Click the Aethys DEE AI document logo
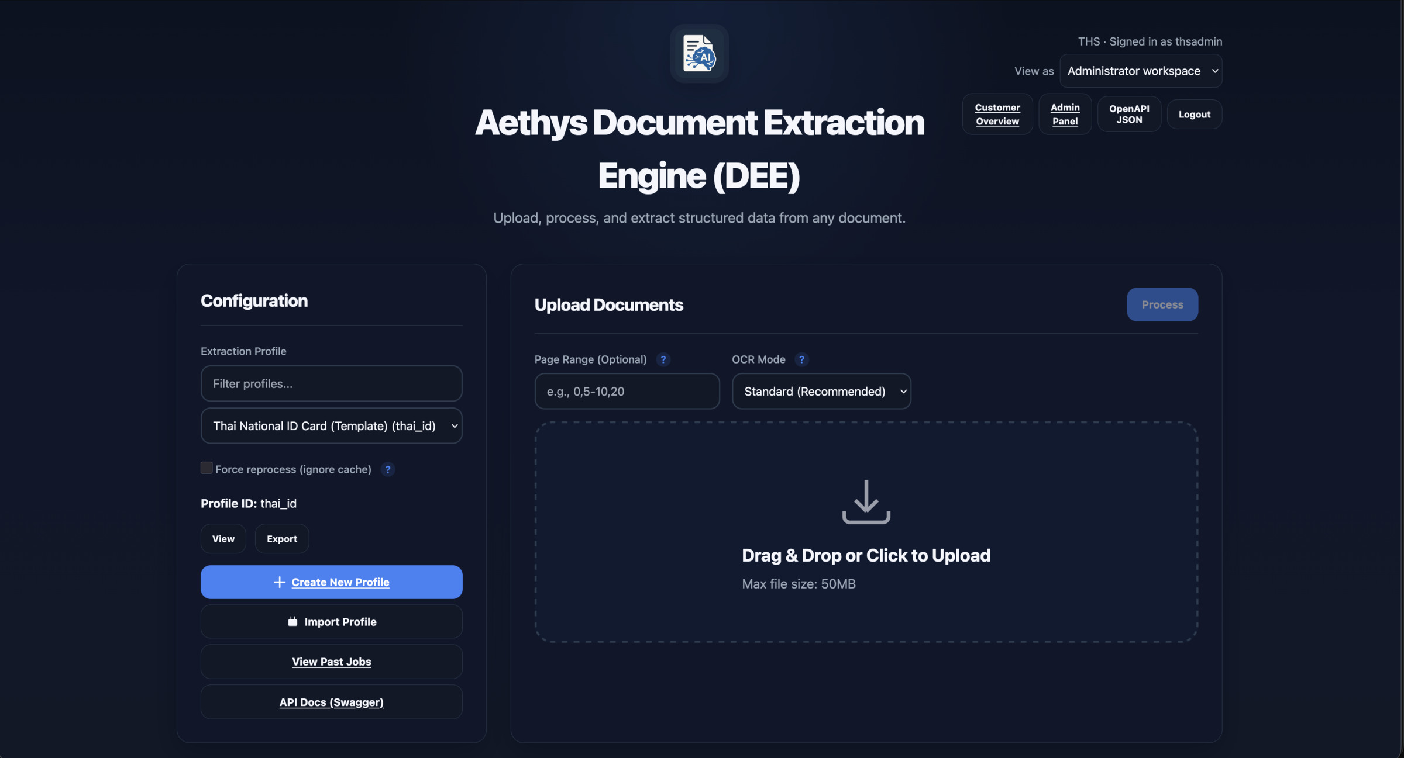 point(699,53)
